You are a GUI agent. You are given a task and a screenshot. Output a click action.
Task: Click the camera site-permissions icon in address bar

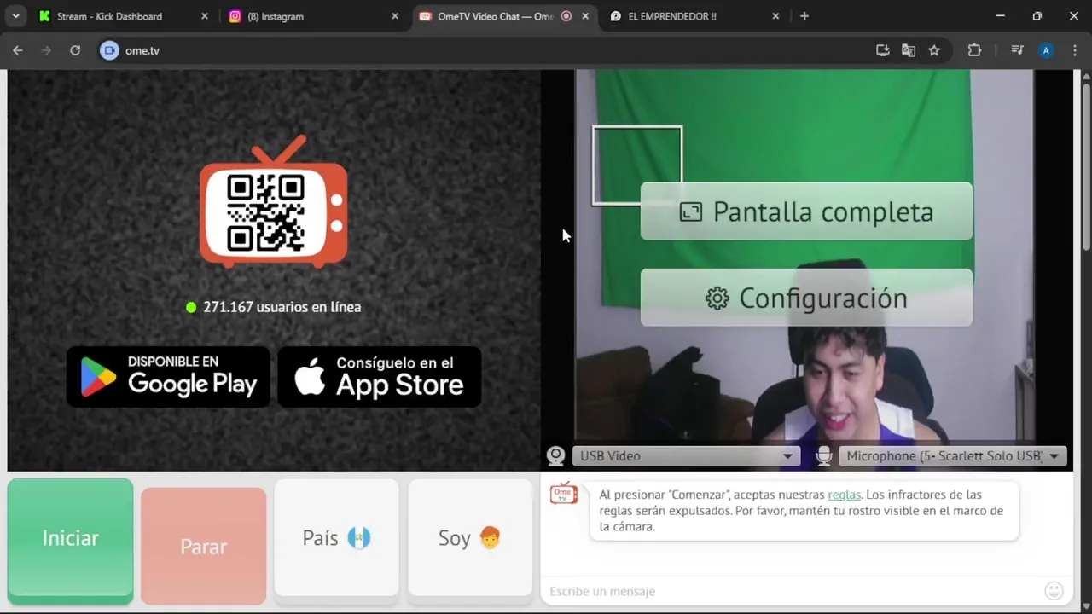pyautogui.click(x=109, y=50)
